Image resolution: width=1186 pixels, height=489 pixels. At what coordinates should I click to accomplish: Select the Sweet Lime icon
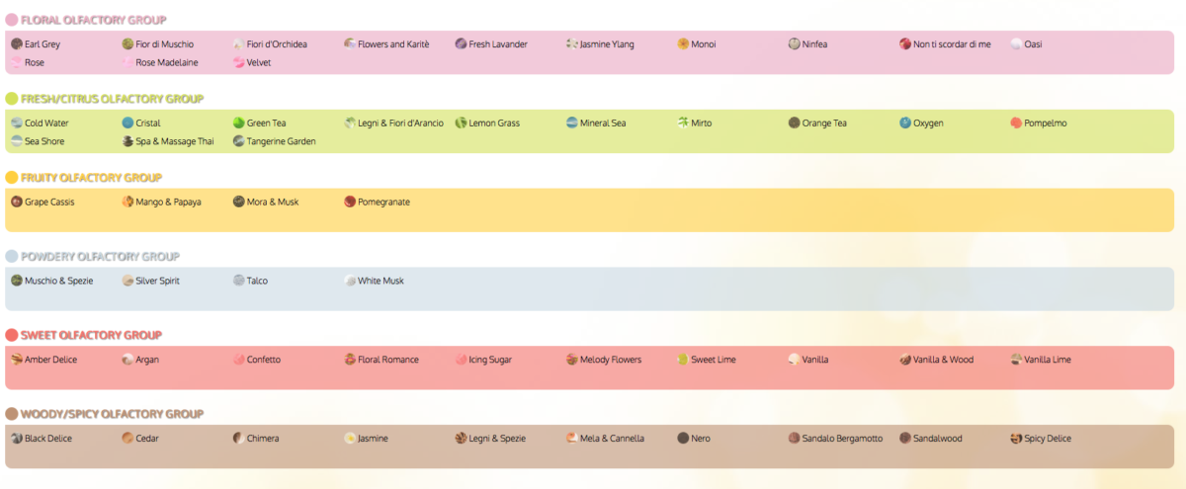(x=683, y=360)
